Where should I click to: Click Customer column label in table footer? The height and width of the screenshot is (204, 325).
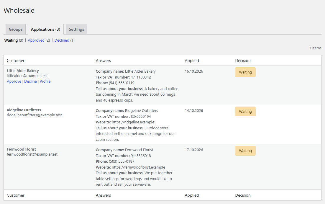16,195
